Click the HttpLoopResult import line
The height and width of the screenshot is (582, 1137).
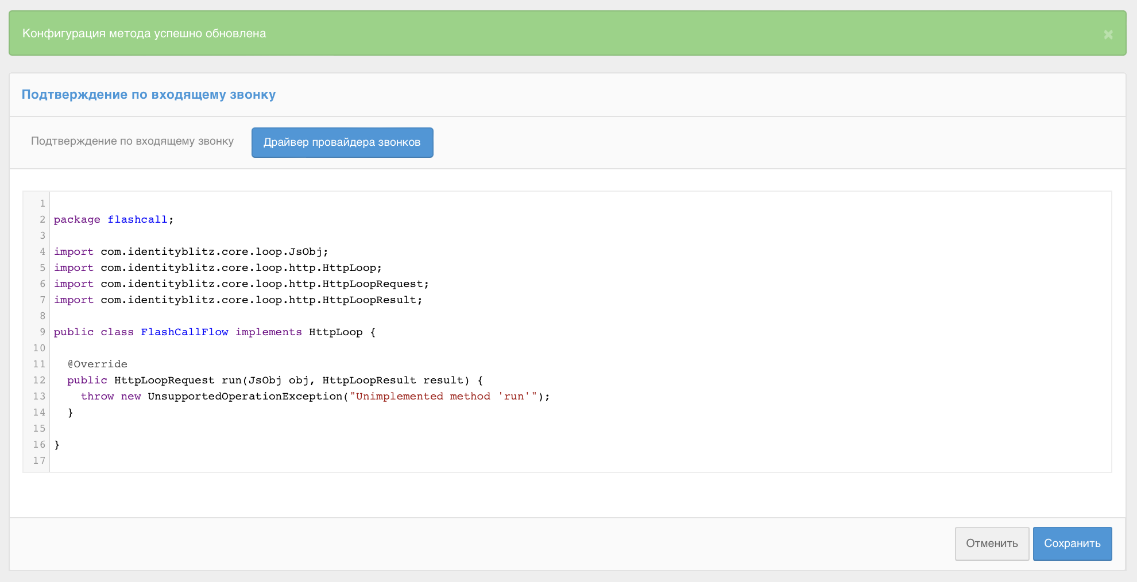pyautogui.click(x=238, y=300)
